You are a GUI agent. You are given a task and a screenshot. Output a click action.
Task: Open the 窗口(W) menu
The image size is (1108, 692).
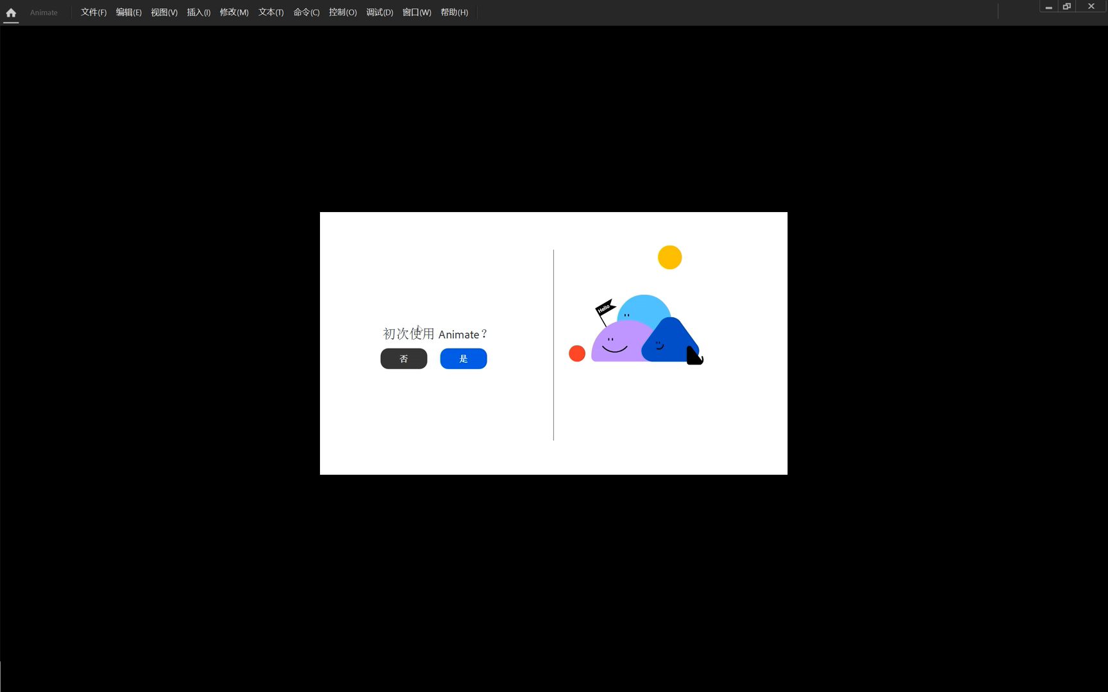coord(417,12)
